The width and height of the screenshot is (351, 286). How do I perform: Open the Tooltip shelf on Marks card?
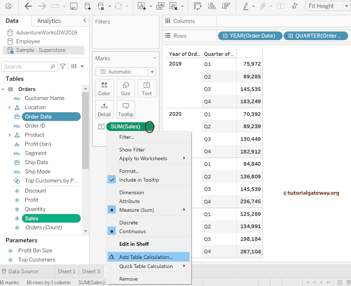point(125,109)
